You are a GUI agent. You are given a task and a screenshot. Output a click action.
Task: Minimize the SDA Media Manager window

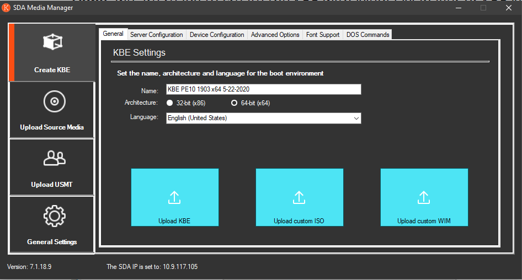[459, 8]
